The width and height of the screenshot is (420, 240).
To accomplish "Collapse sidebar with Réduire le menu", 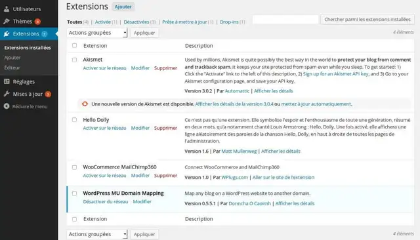I will [x=29, y=106].
